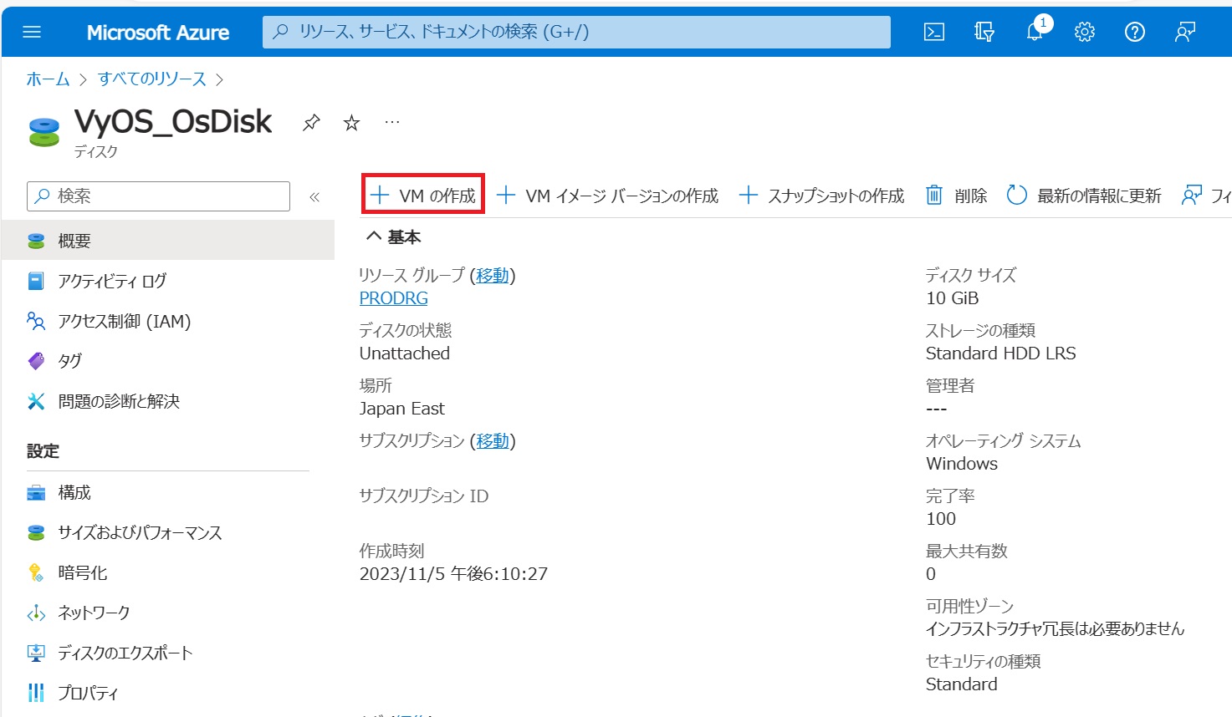Open the feedback icon in top bar

pos(1185,32)
